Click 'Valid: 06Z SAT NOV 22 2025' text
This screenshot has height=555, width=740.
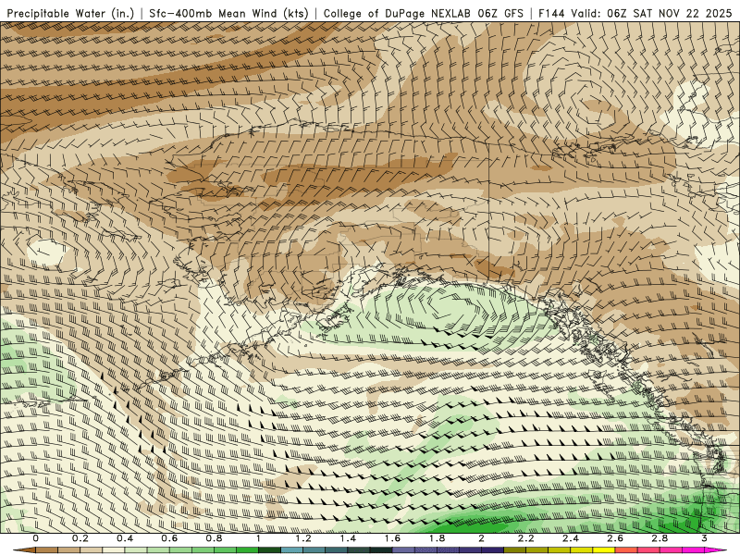tap(652, 14)
